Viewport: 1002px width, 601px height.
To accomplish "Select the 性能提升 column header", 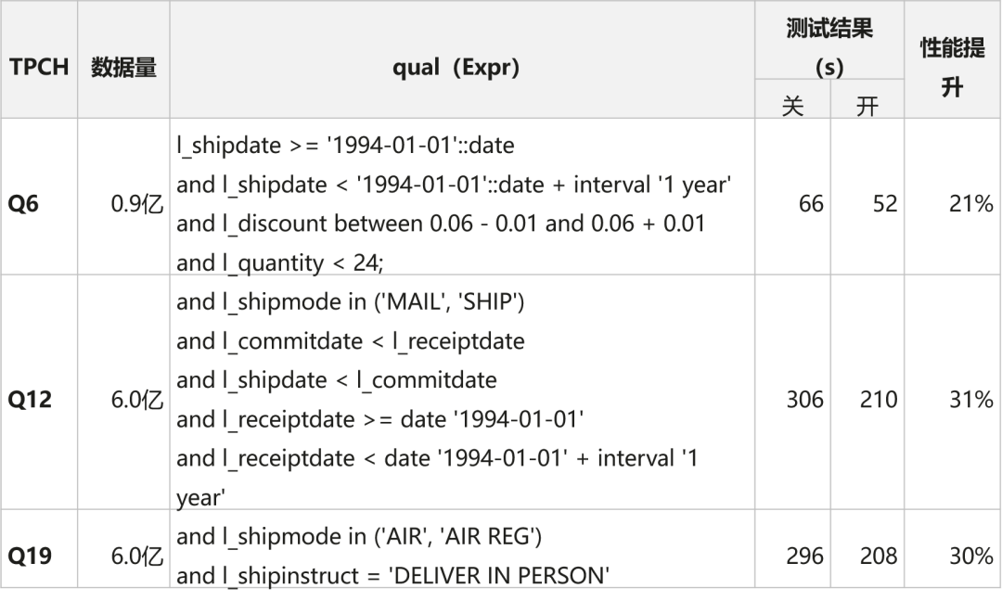I will 953,68.
